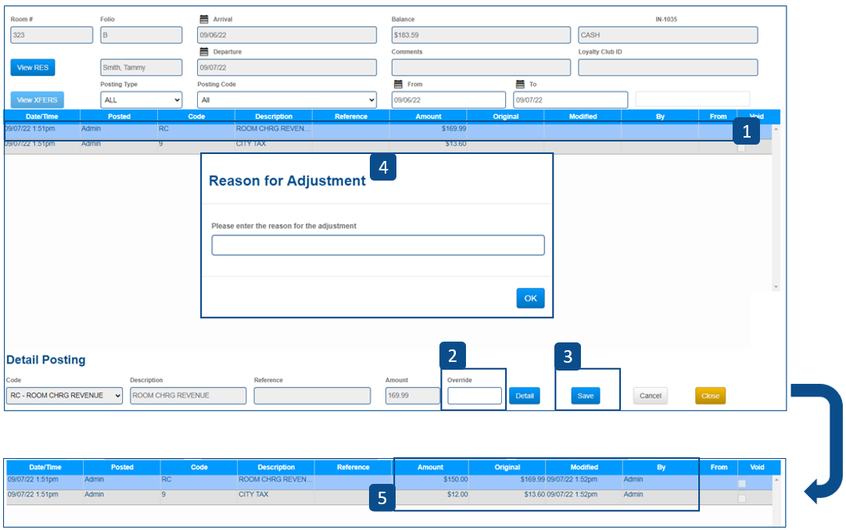Image resolution: width=846 pixels, height=530 pixels.
Task: Expand the Posting Type dropdown
Action: [141, 100]
